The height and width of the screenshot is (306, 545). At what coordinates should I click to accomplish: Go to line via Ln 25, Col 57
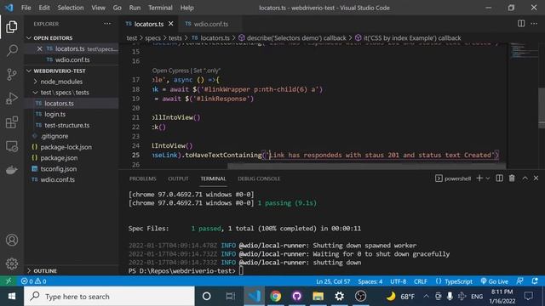(x=333, y=281)
